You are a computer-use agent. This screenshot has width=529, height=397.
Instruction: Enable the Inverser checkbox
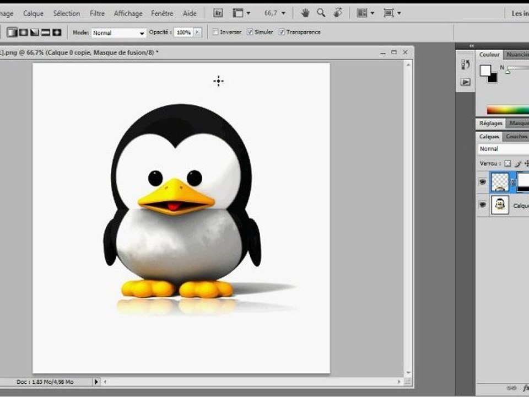(215, 32)
